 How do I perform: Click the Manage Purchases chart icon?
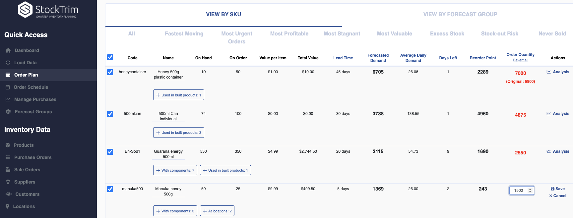[x=8, y=99]
